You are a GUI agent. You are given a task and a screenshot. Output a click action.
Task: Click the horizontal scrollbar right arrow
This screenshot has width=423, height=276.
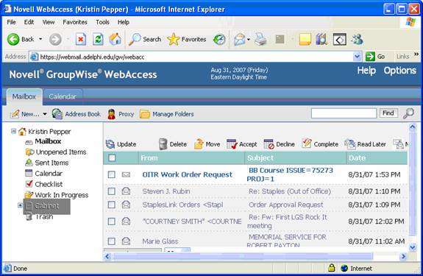coord(403,256)
